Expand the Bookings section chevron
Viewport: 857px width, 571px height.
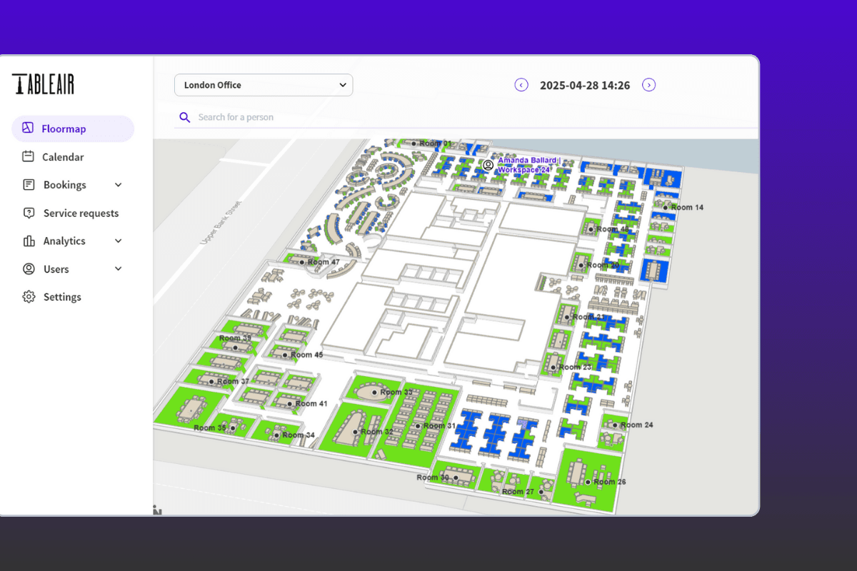tap(118, 184)
